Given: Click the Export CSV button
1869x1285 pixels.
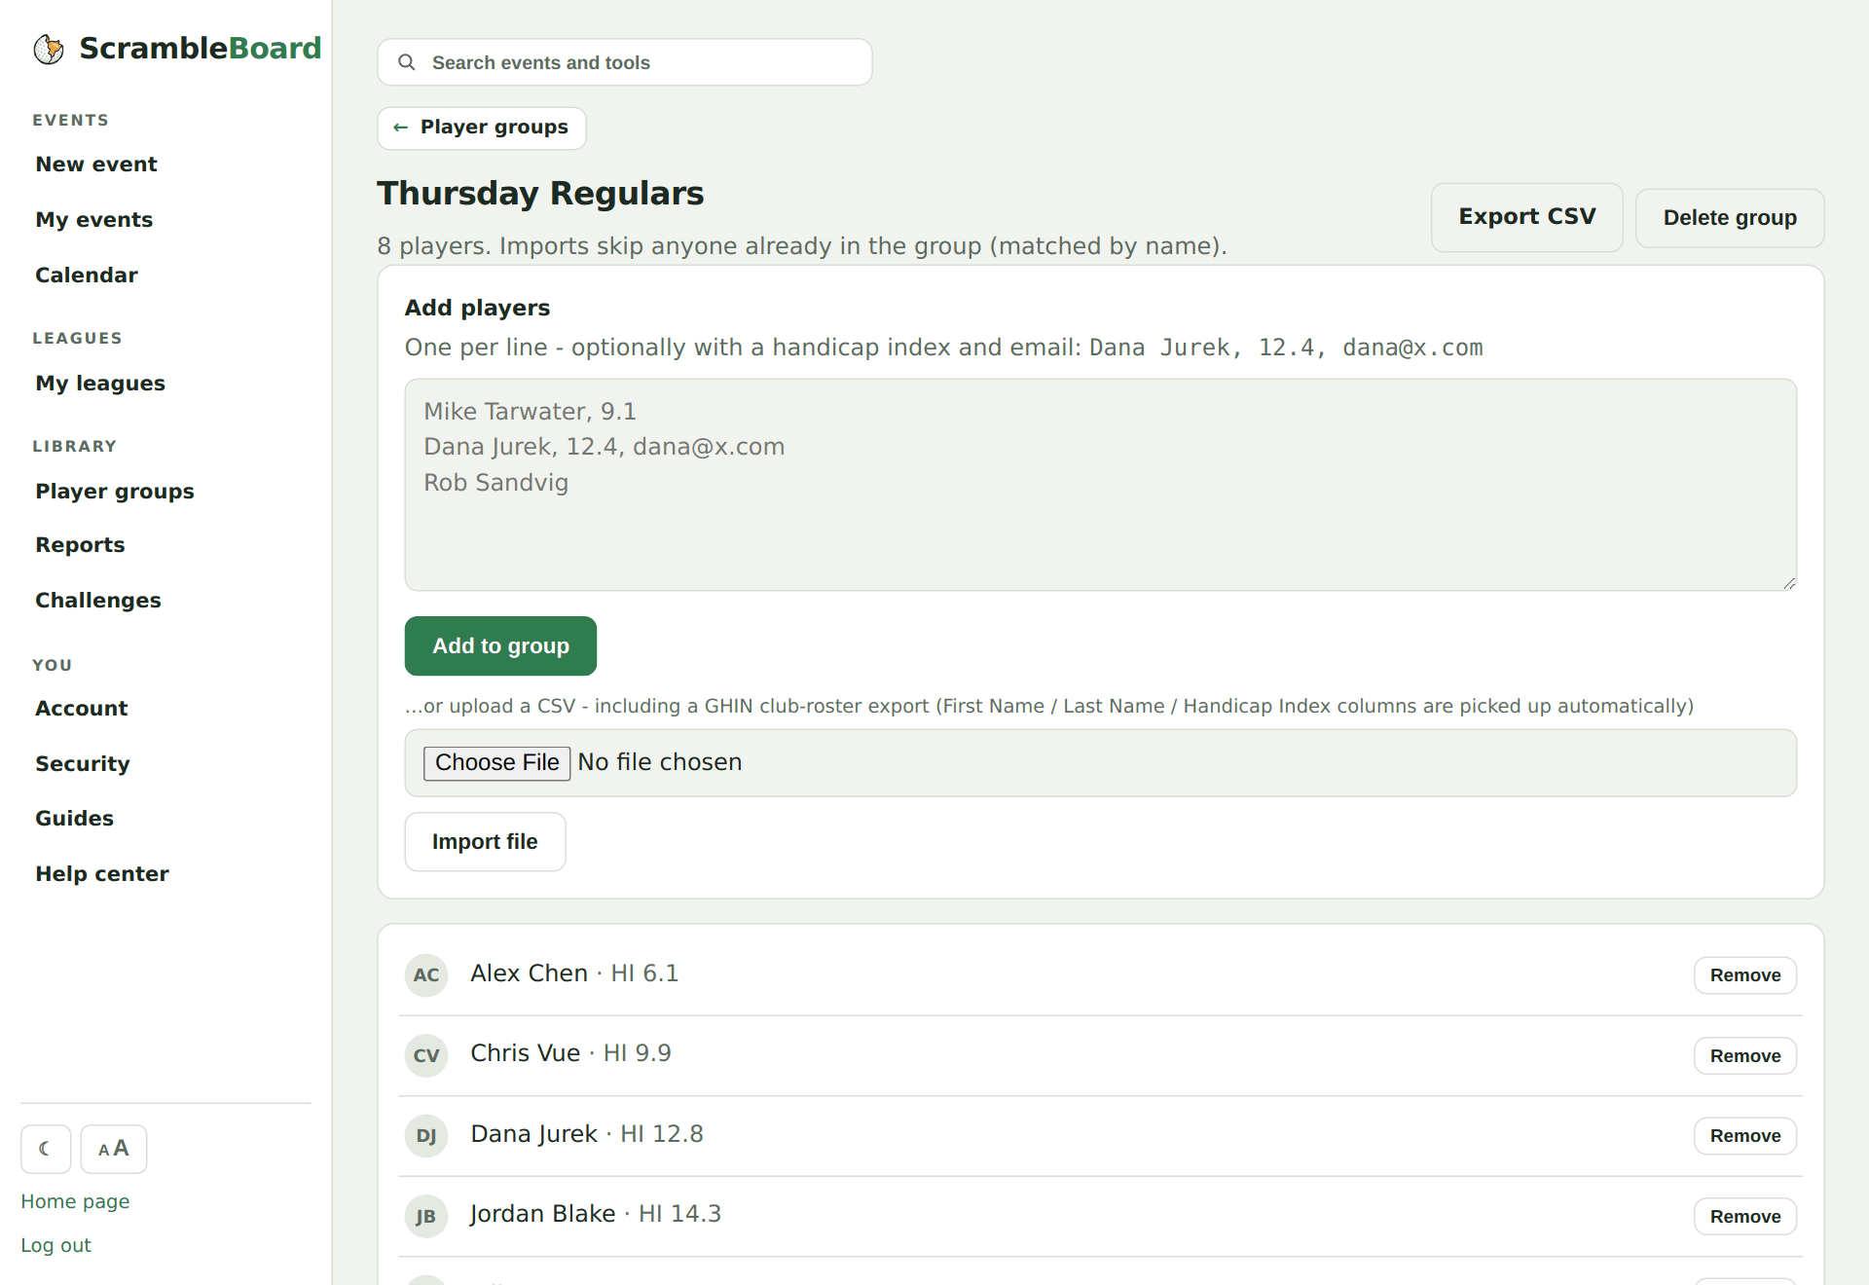Looking at the screenshot, I should (x=1526, y=217).
